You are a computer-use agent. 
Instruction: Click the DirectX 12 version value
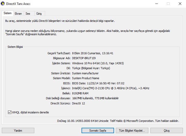pos(78,103)
